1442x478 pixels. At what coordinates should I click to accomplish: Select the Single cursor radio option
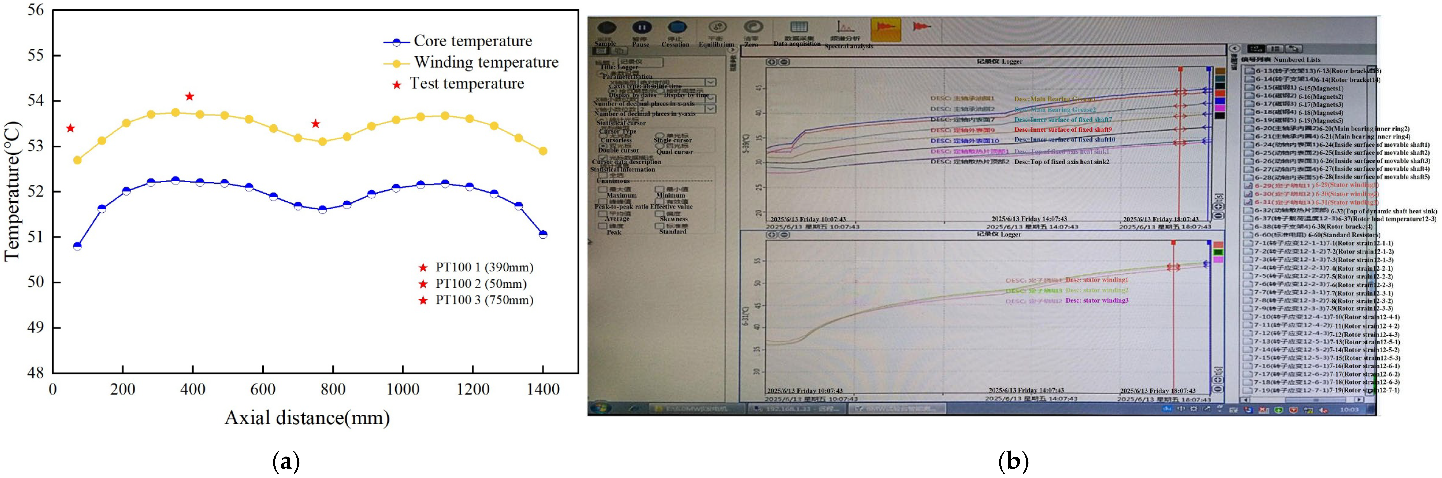click(660, 136)
